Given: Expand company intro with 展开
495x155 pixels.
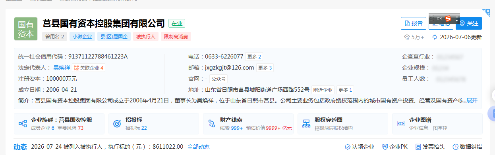Looking at the screenshot, I should 472,100.
